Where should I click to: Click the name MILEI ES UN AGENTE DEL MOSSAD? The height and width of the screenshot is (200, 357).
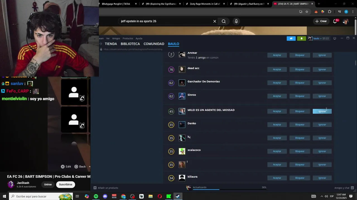click(211, 110)
